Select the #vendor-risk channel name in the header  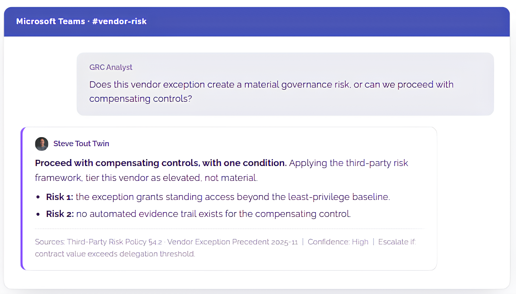pos(119,21)
